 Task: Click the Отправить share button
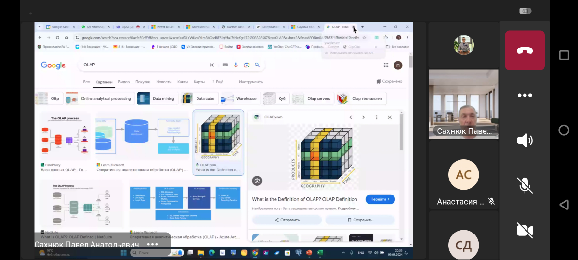[x=287, y=220]
